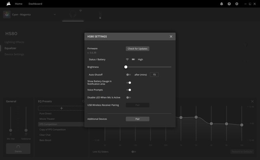Click the Mic Vol slider handle
260x160 pixels.
pos(10,130)
